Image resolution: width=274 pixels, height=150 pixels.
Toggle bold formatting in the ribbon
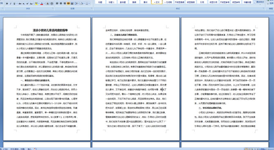[x=7, y=4]
